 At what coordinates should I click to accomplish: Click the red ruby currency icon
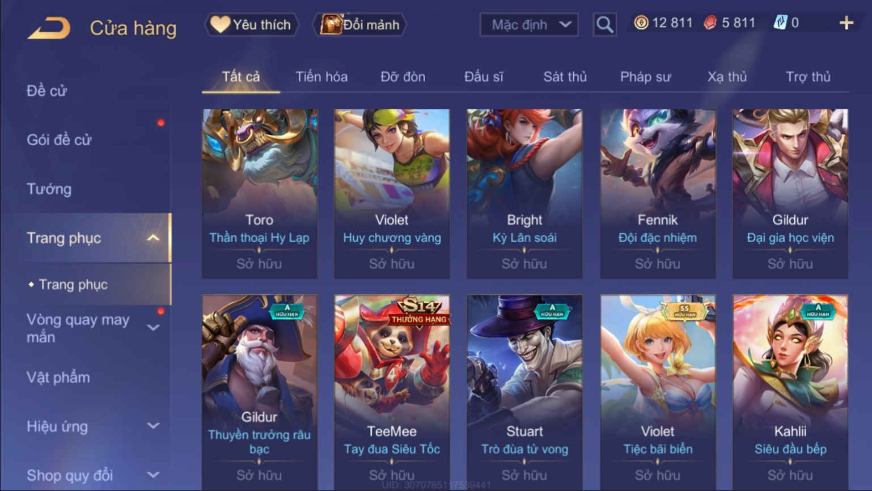tap(710, 23)
